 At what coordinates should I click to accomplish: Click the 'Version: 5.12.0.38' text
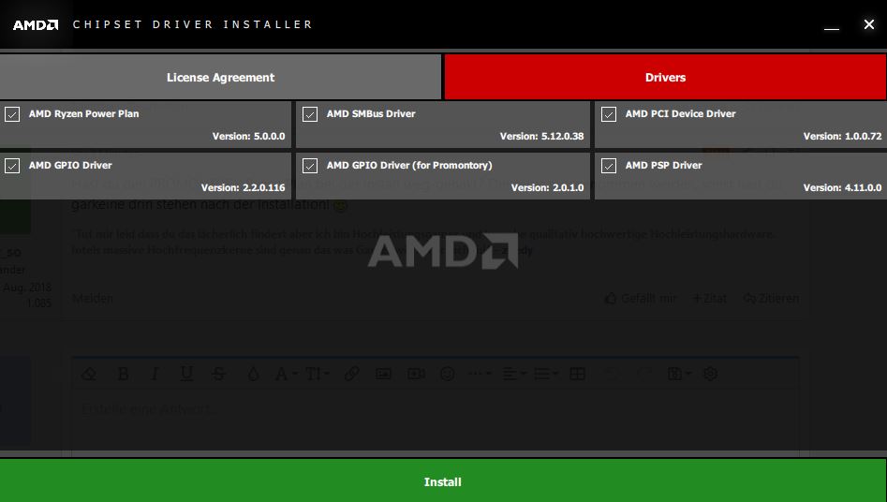(x=542, y=137)
